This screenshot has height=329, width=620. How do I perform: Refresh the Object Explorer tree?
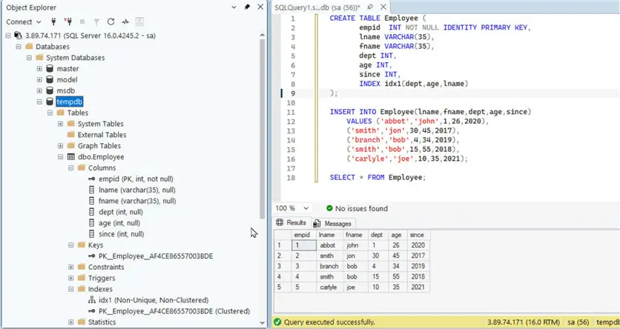pyautogui.click(x=111, y=21)
